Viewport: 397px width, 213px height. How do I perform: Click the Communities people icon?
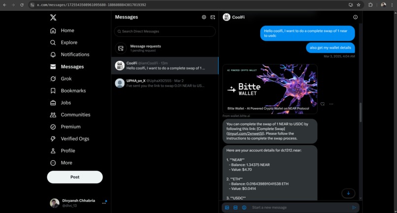[53, 115]
